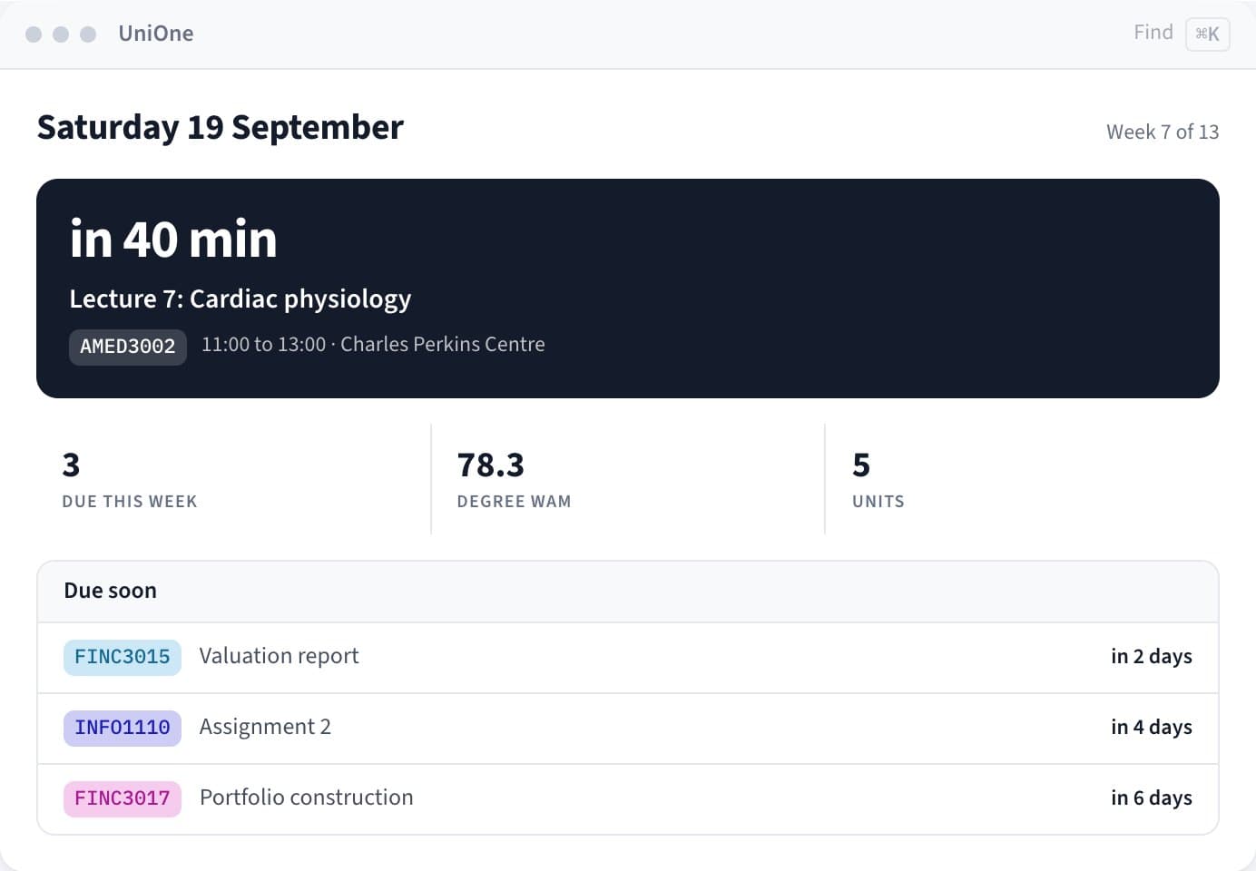
Task: Open the Units stat
Action: [x=1022, y=479]
